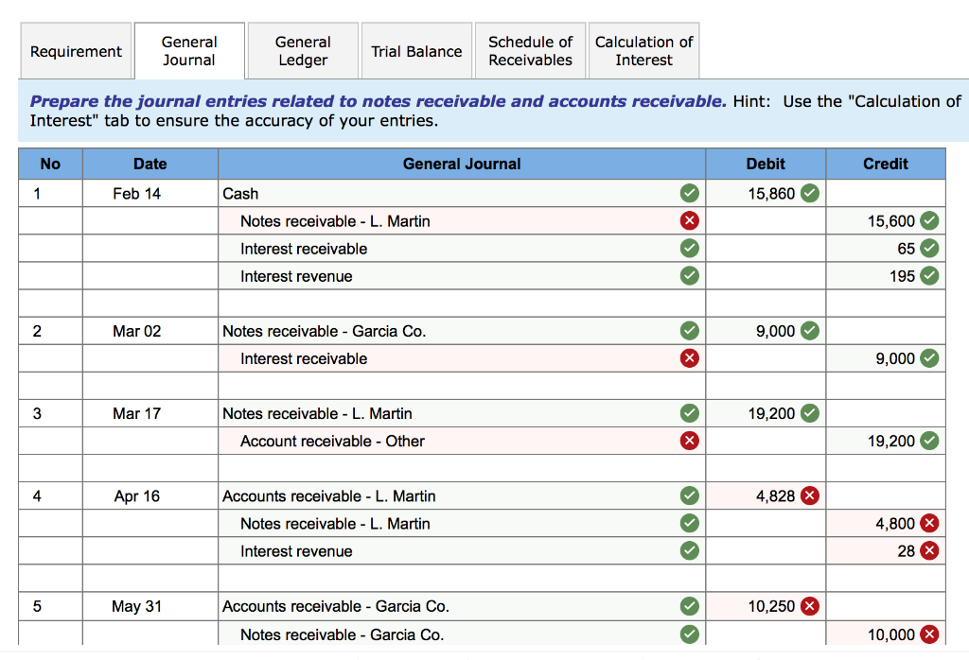
Task: Click green check beside Notes receivable - Garcia Co. Mar 02
Action: (x=690, y=331)
